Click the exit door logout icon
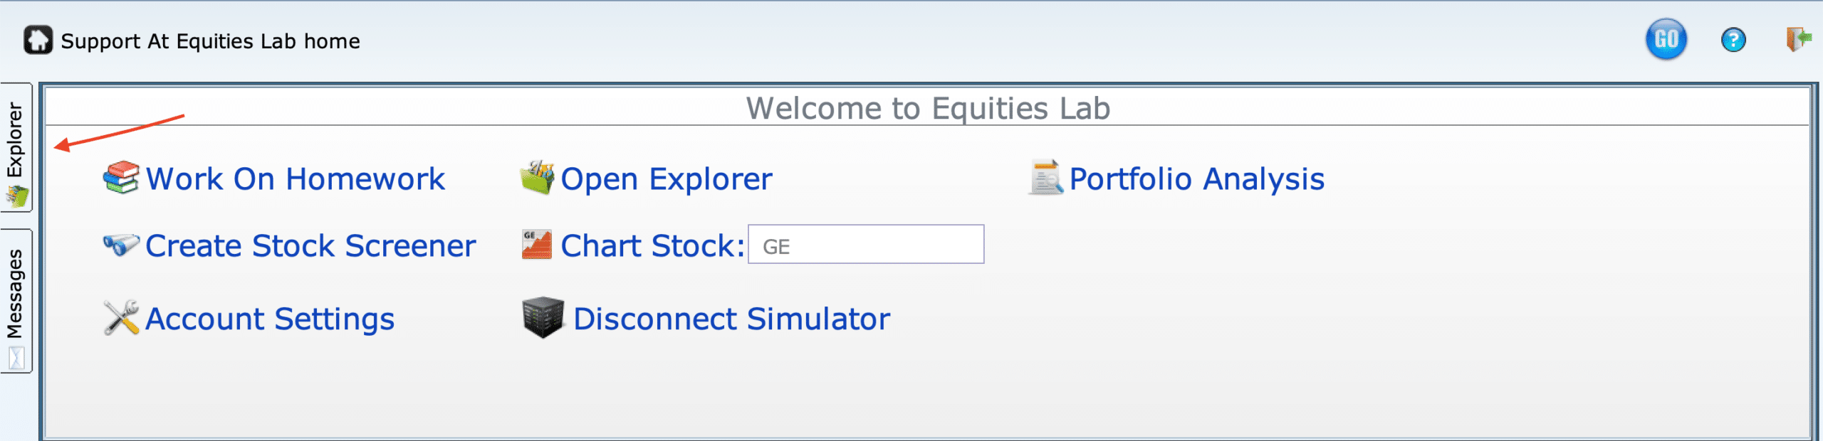 (x=1798, y=39)
